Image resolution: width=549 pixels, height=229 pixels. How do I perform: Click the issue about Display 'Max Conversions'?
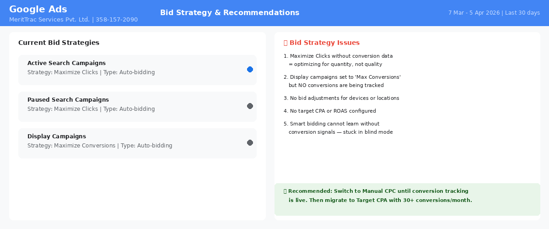tap(342, 81)
